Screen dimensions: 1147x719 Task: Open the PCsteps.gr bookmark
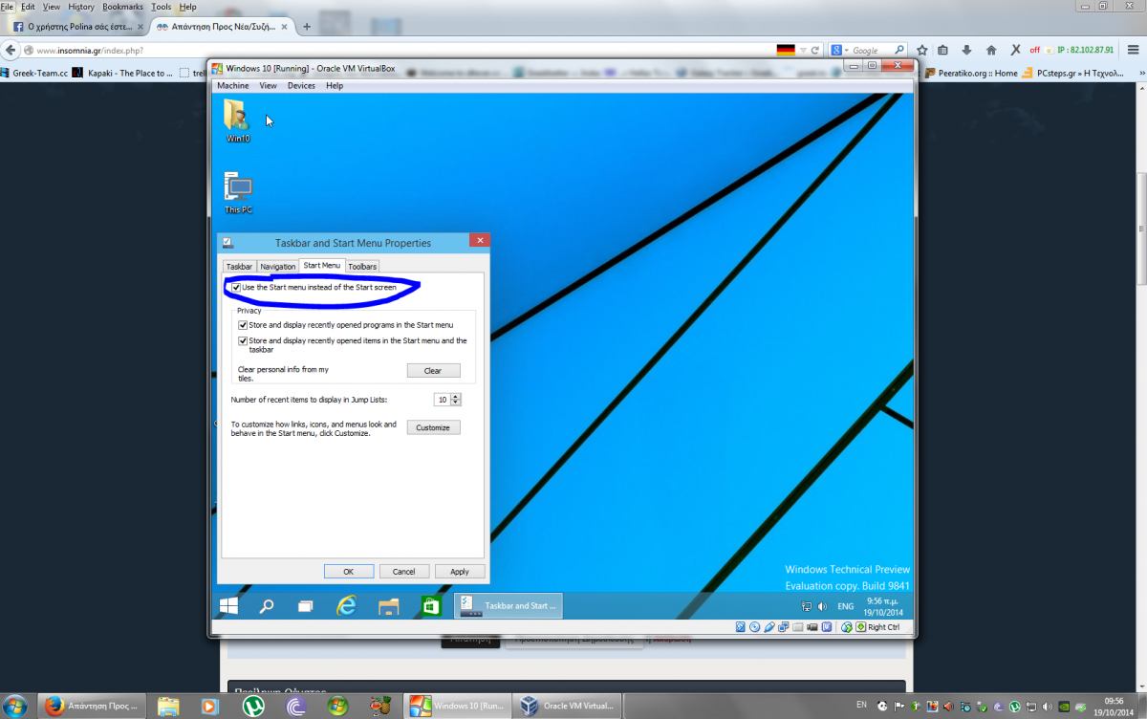point(1071,73)
